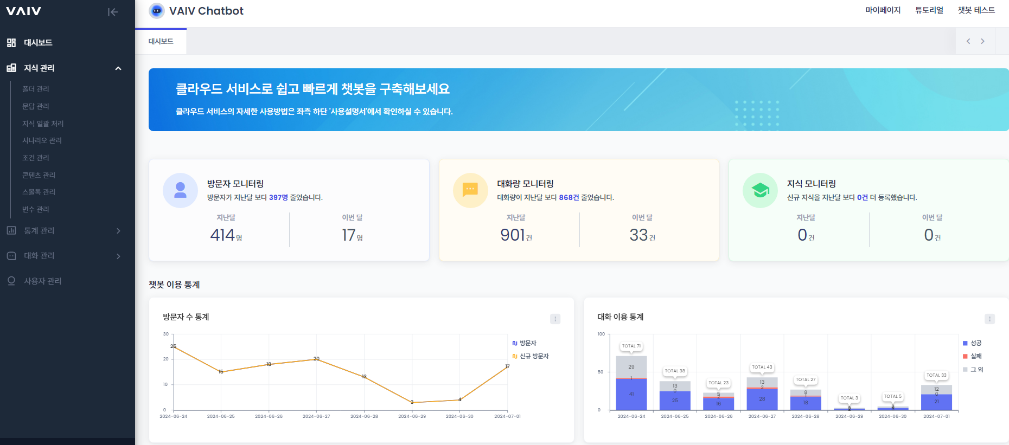The image size is (1009, 445).
Task: Open the 대화 이용 통계 chart options menu
Action: pyautogui.click(x=989, y=319)
